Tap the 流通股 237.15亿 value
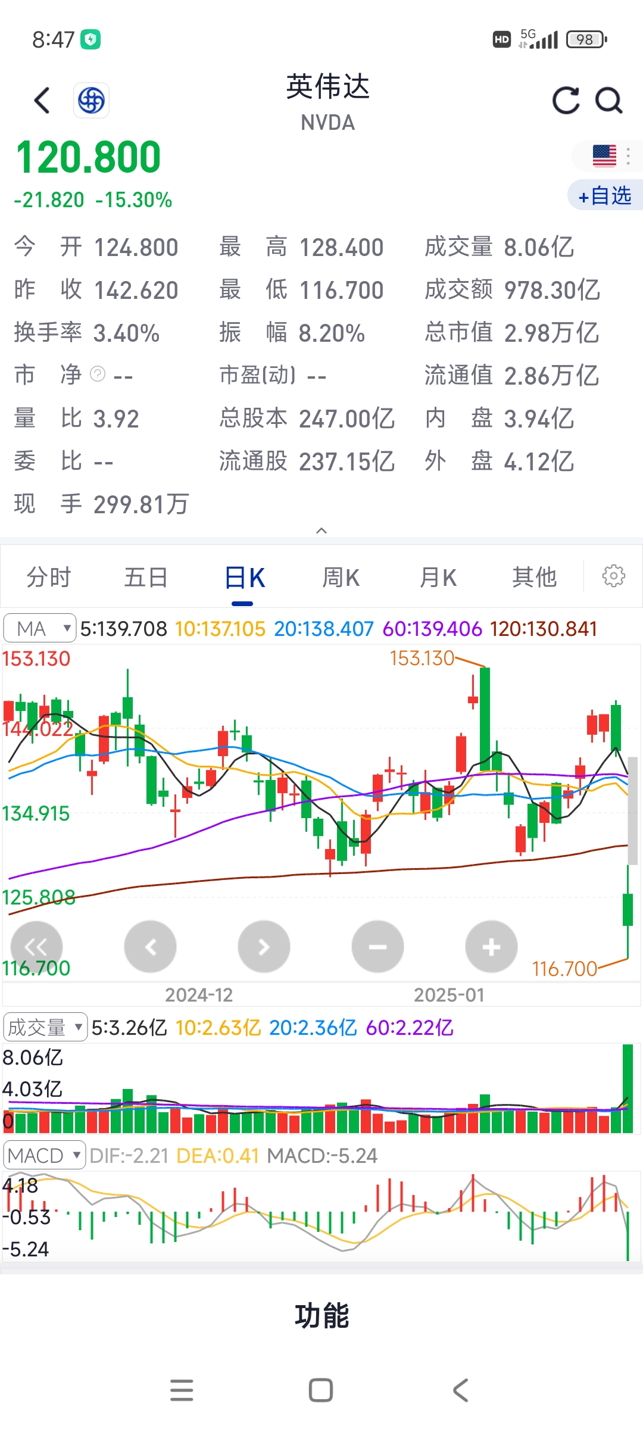Screen dimensions: 643x1429 347,462
